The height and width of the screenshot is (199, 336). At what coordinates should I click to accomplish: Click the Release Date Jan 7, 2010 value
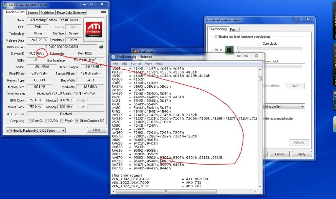38,40
